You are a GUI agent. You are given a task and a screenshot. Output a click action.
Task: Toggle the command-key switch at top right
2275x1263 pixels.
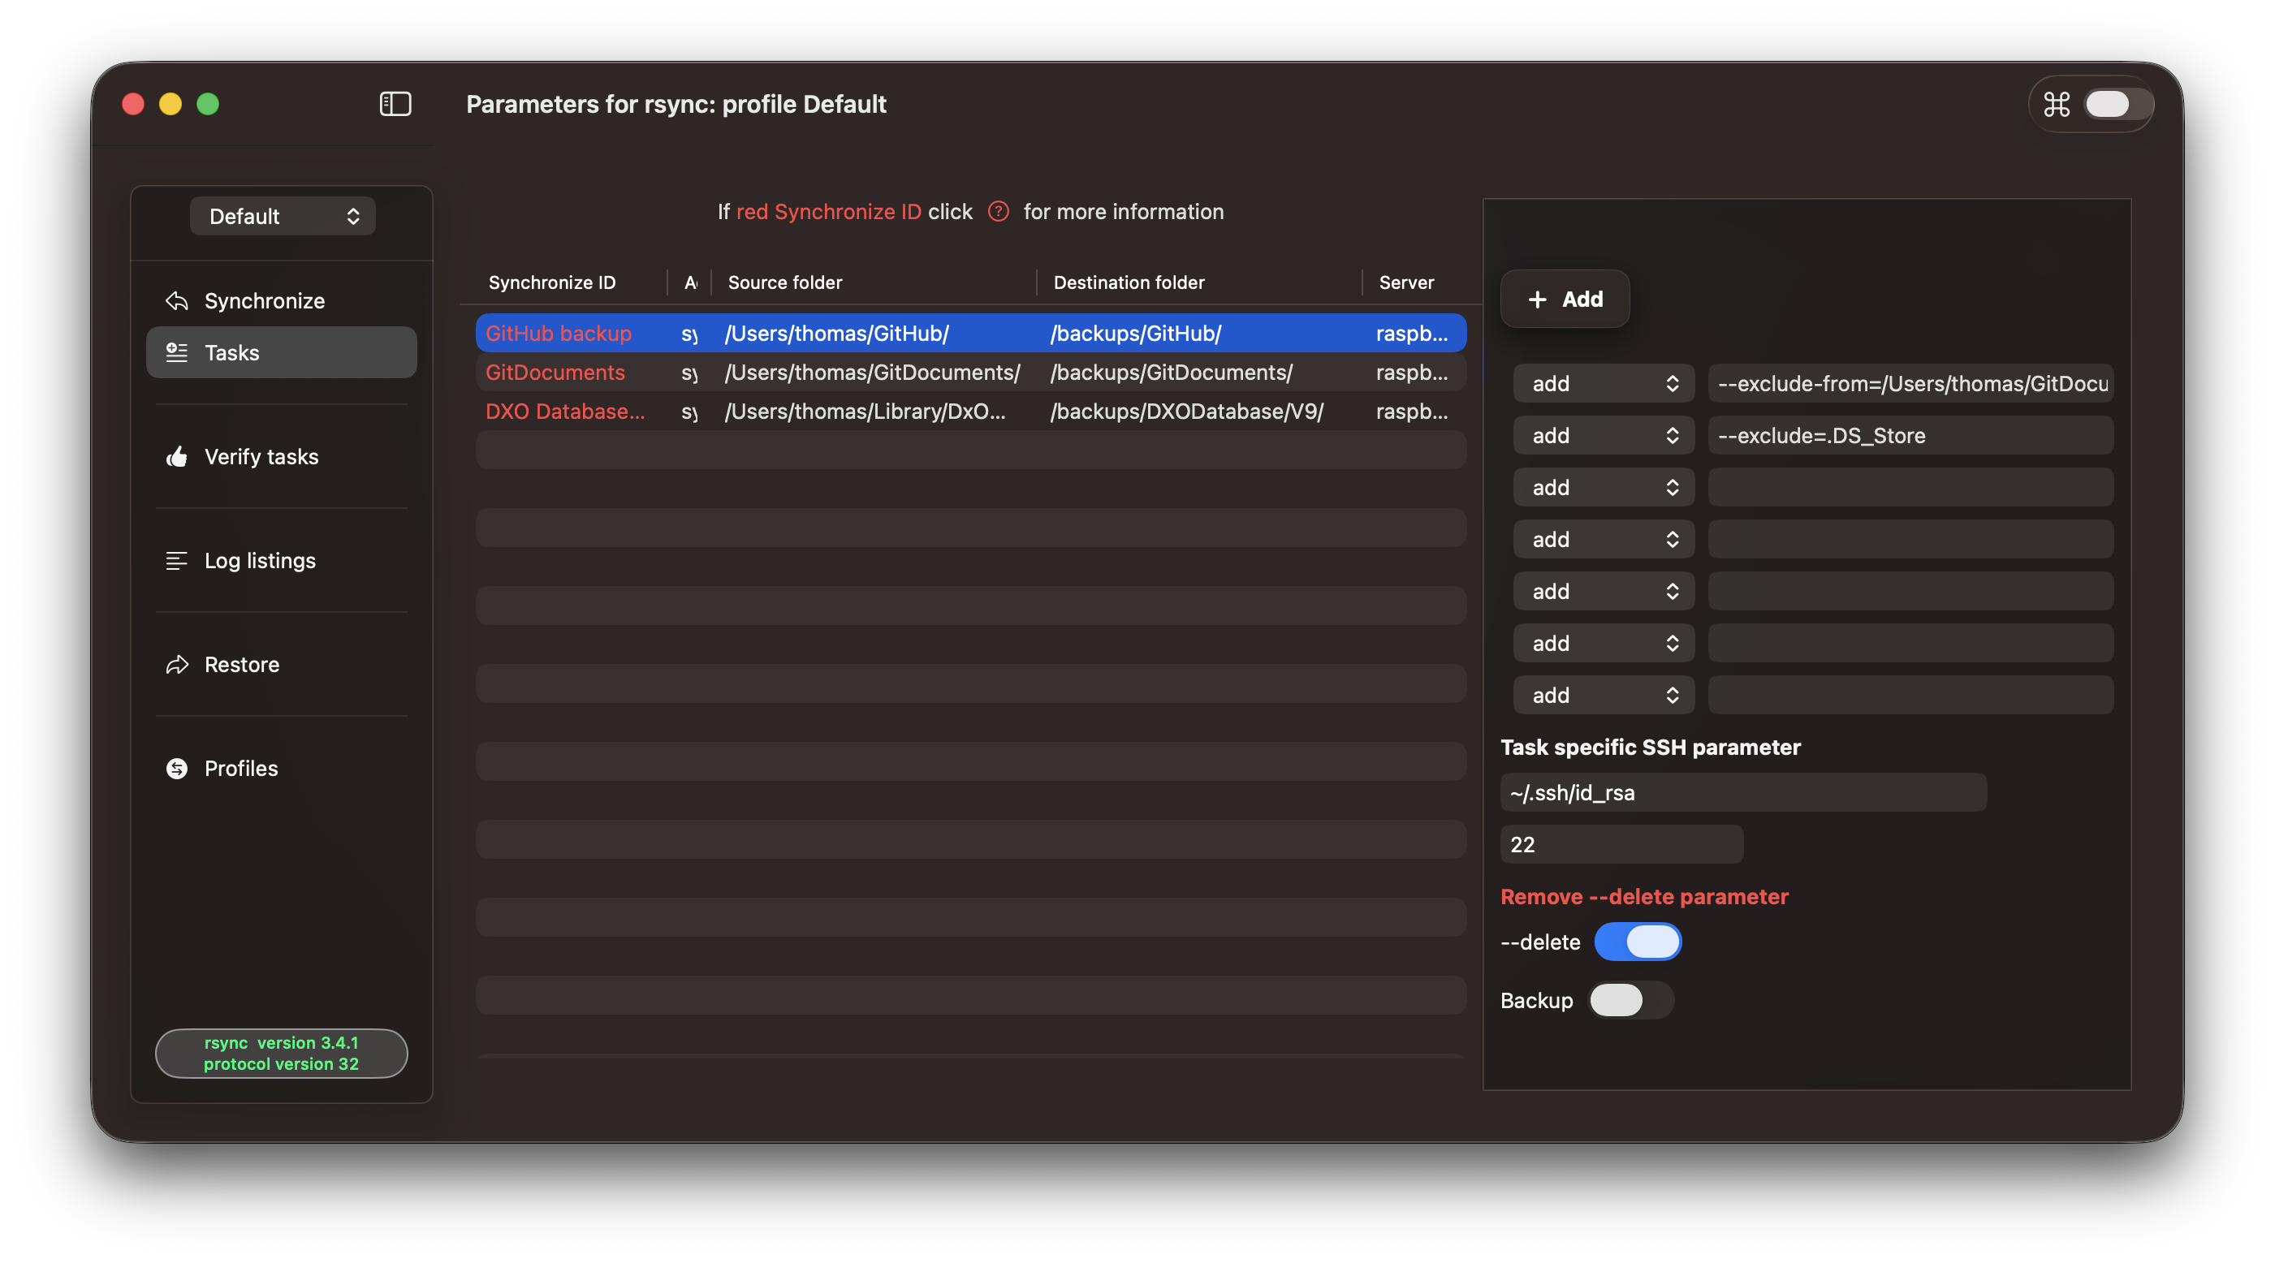(2117, 104)
